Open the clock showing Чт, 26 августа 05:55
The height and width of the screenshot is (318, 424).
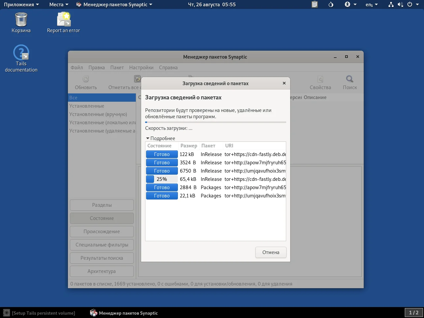212,5
